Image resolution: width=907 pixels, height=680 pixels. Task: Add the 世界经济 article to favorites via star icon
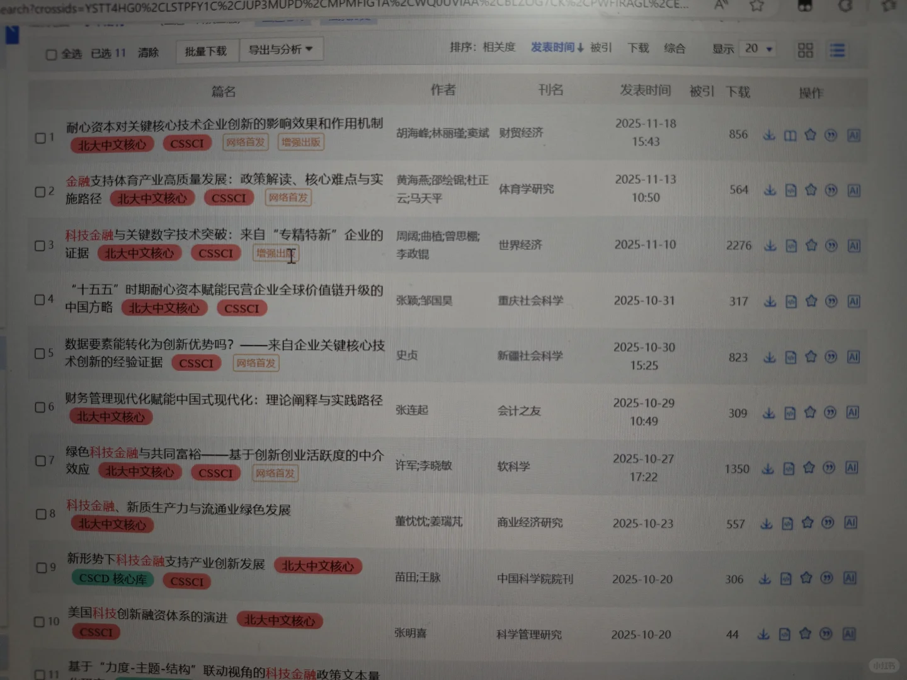tap(811, 246)
